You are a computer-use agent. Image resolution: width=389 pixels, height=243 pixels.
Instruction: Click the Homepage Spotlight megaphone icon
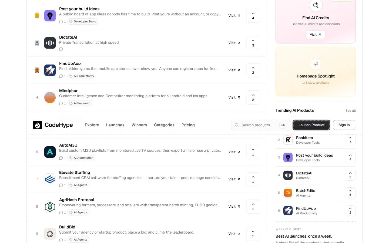(316, 64)
